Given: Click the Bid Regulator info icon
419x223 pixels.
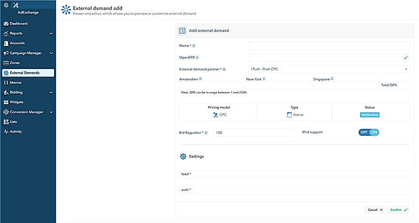Looking at the screenshot, I should click(x=206, y=133).
